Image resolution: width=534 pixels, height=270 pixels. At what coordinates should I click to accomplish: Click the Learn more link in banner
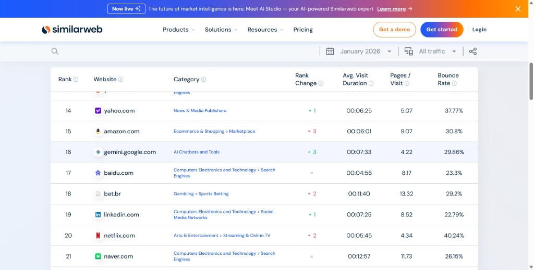pos(391,9)
